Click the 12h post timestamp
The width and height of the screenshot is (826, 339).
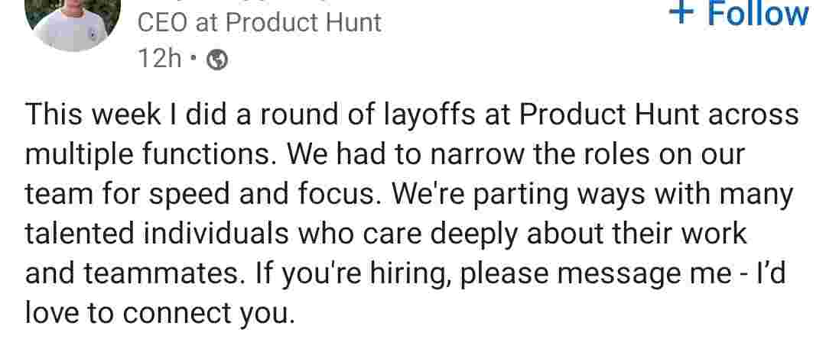(x=159, y=59)
